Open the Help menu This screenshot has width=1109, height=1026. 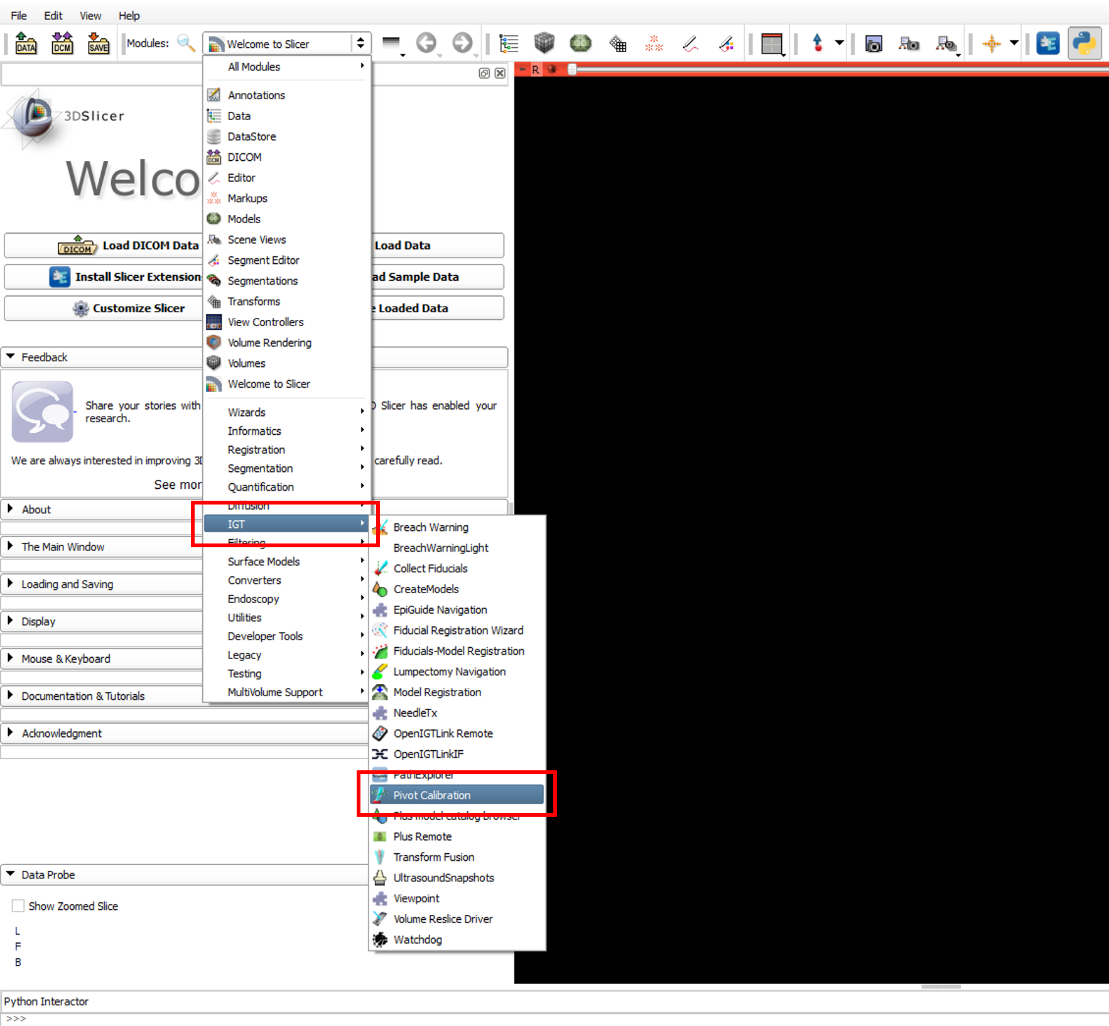click(129, 15)
